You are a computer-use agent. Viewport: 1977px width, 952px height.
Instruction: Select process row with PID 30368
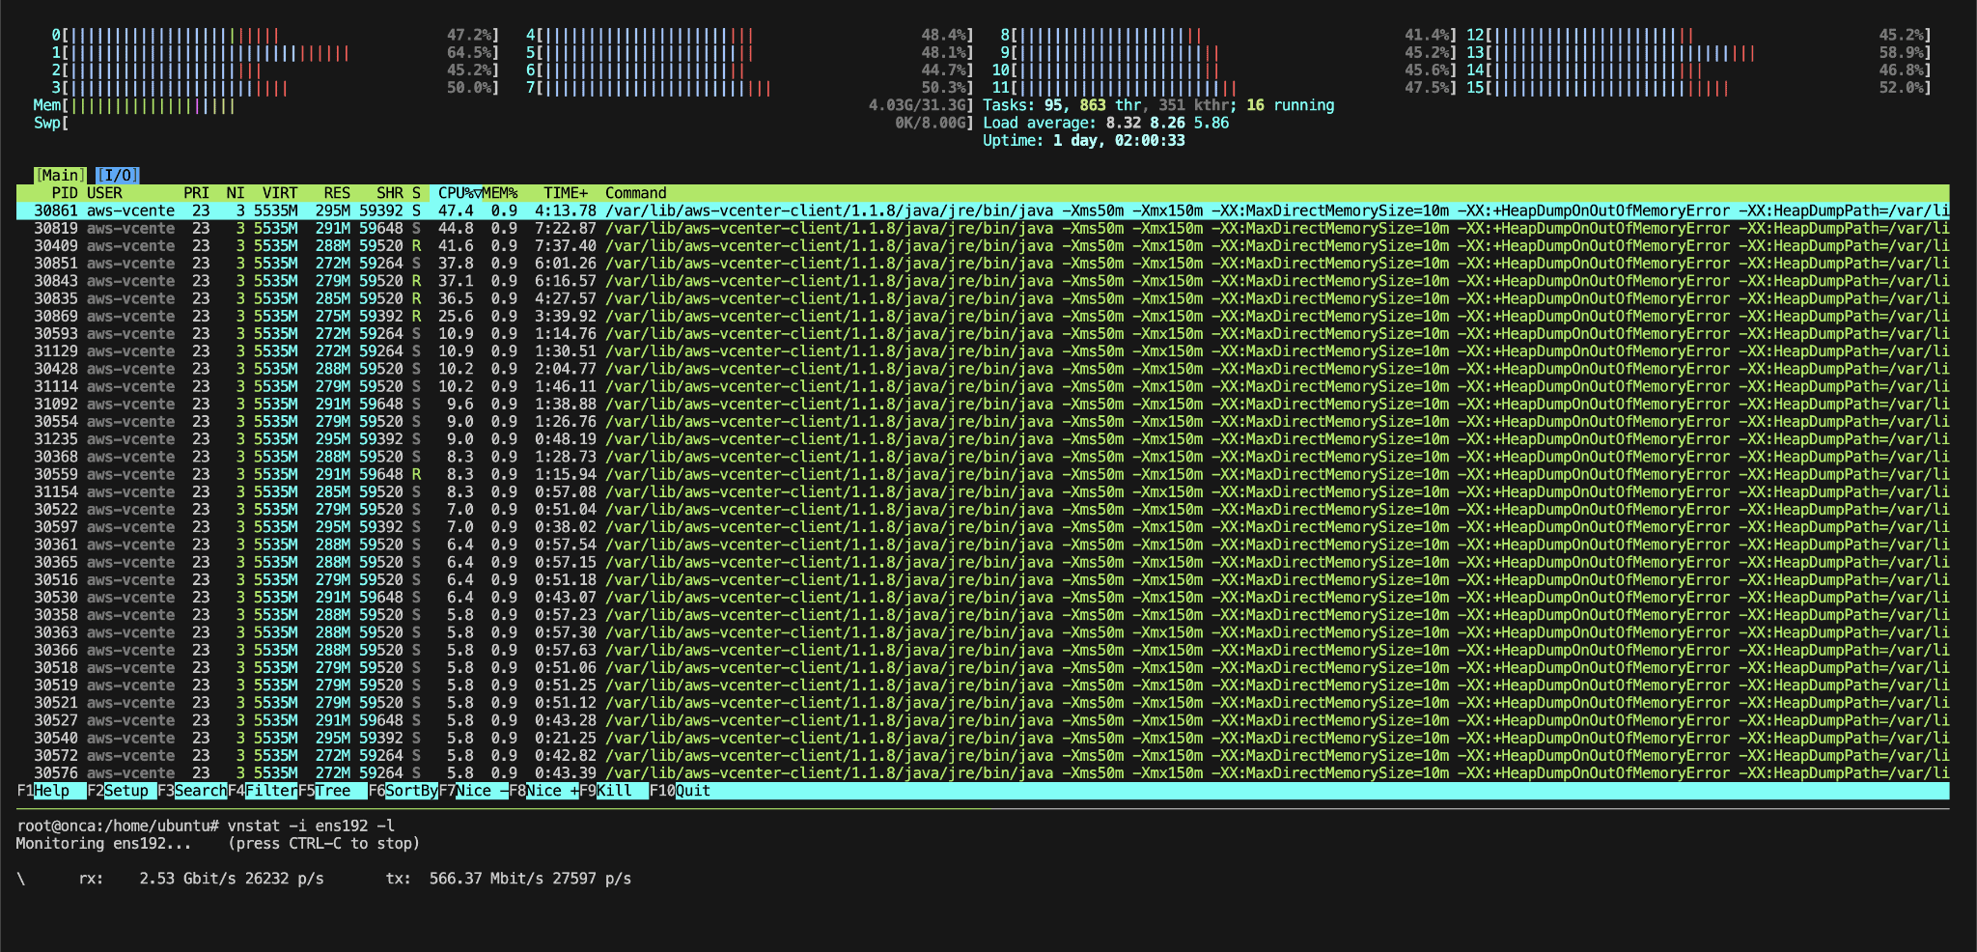[983, 457]
